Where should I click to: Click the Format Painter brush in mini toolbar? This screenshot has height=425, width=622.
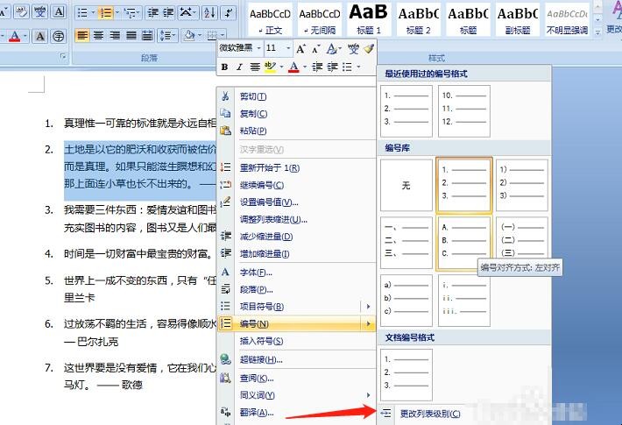pyautogui.click(x=369, y=49)
